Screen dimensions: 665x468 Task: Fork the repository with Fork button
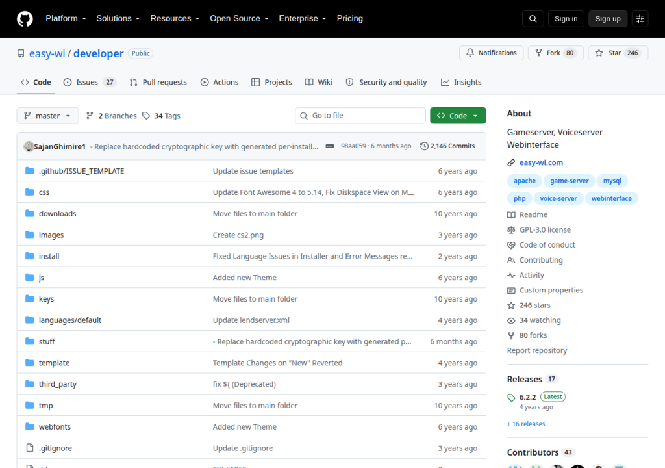tap(556, 53)
